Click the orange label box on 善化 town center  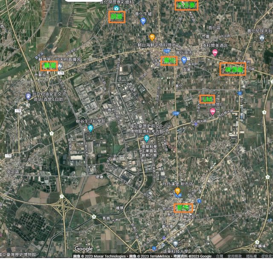[169, 61]
